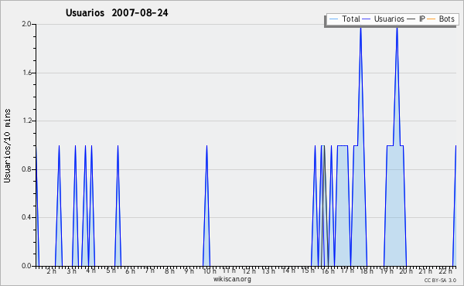This screenshot has width=464, height=286.
Task: Click the '8 h' x-axis label
Action: pos(169,271)
